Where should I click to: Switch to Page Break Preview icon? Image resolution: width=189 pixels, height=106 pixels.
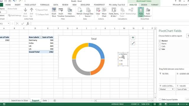pos(166,104)
